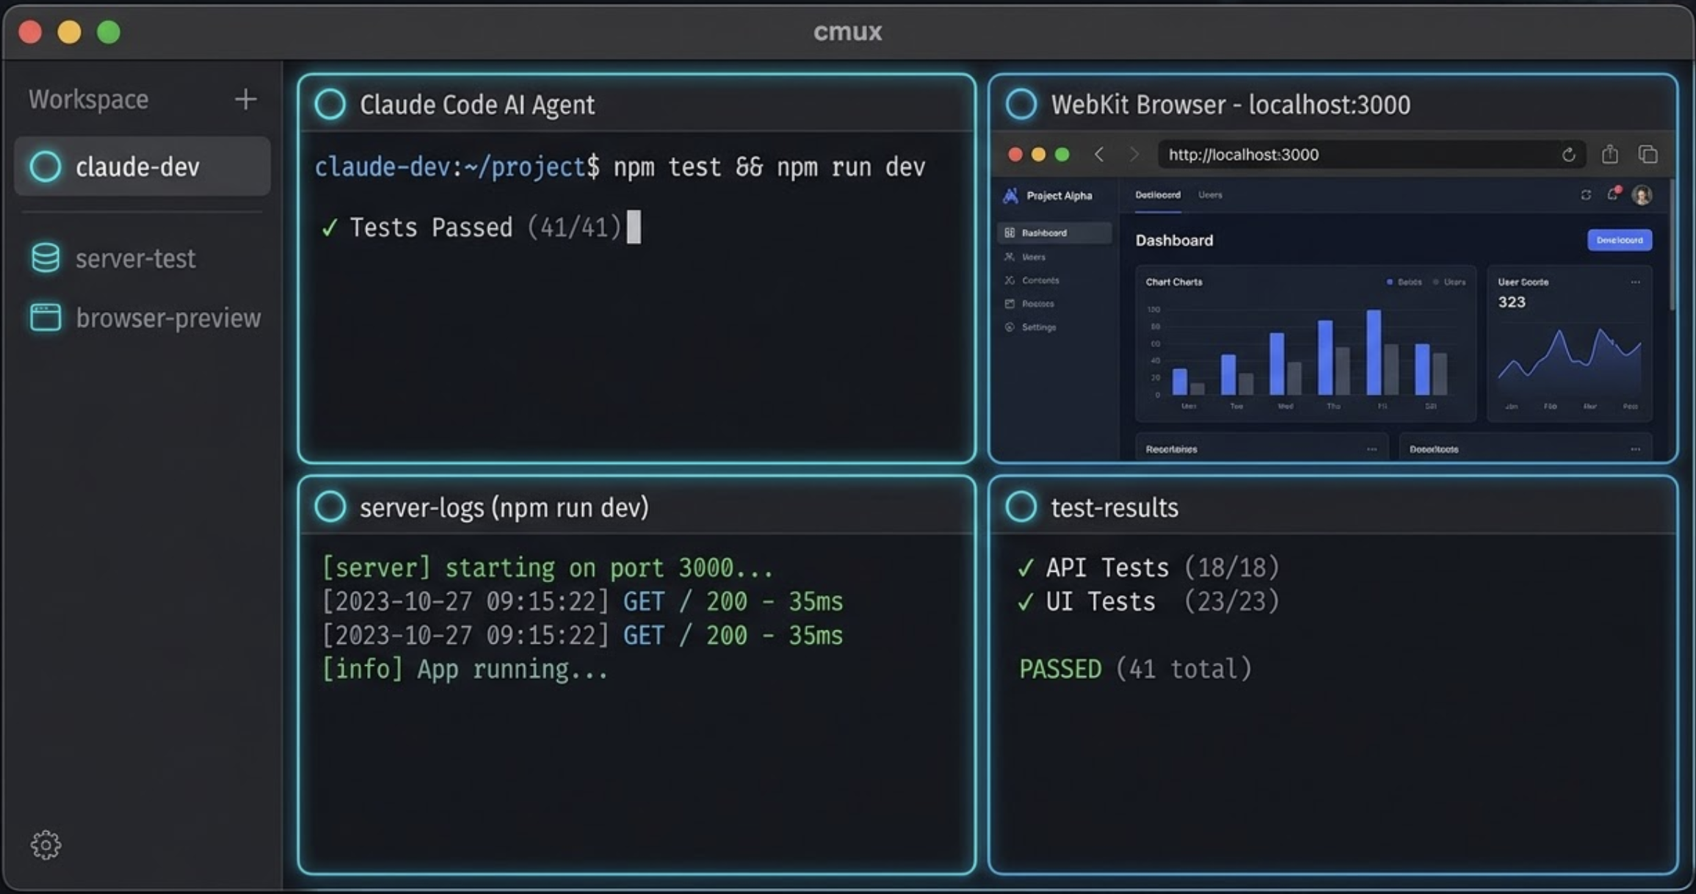This screenshot has height=894, width=1696.
Task: Go back using browser back arrow
Action: click(1099, 154)
